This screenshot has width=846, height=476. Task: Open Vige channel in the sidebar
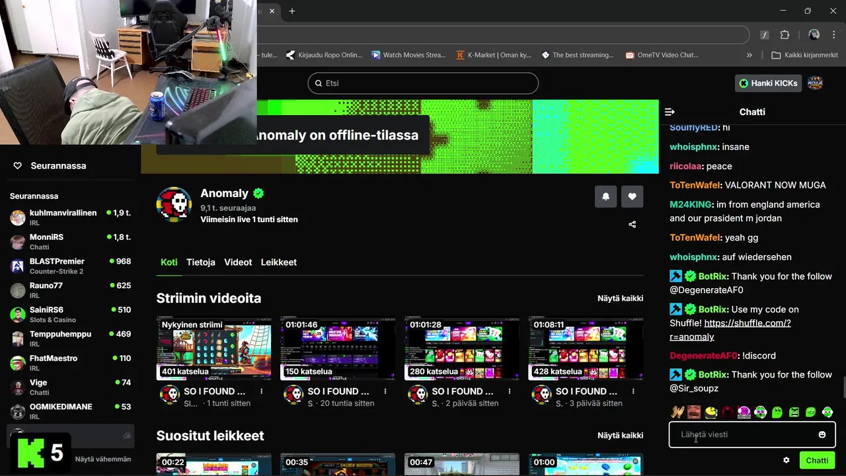pyautogui.click(x=70, y=387)
